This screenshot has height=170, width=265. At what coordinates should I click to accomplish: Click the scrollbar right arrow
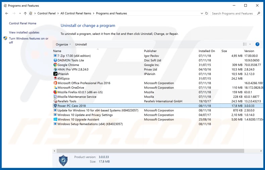pyautogui.click(x=261, y=151)
